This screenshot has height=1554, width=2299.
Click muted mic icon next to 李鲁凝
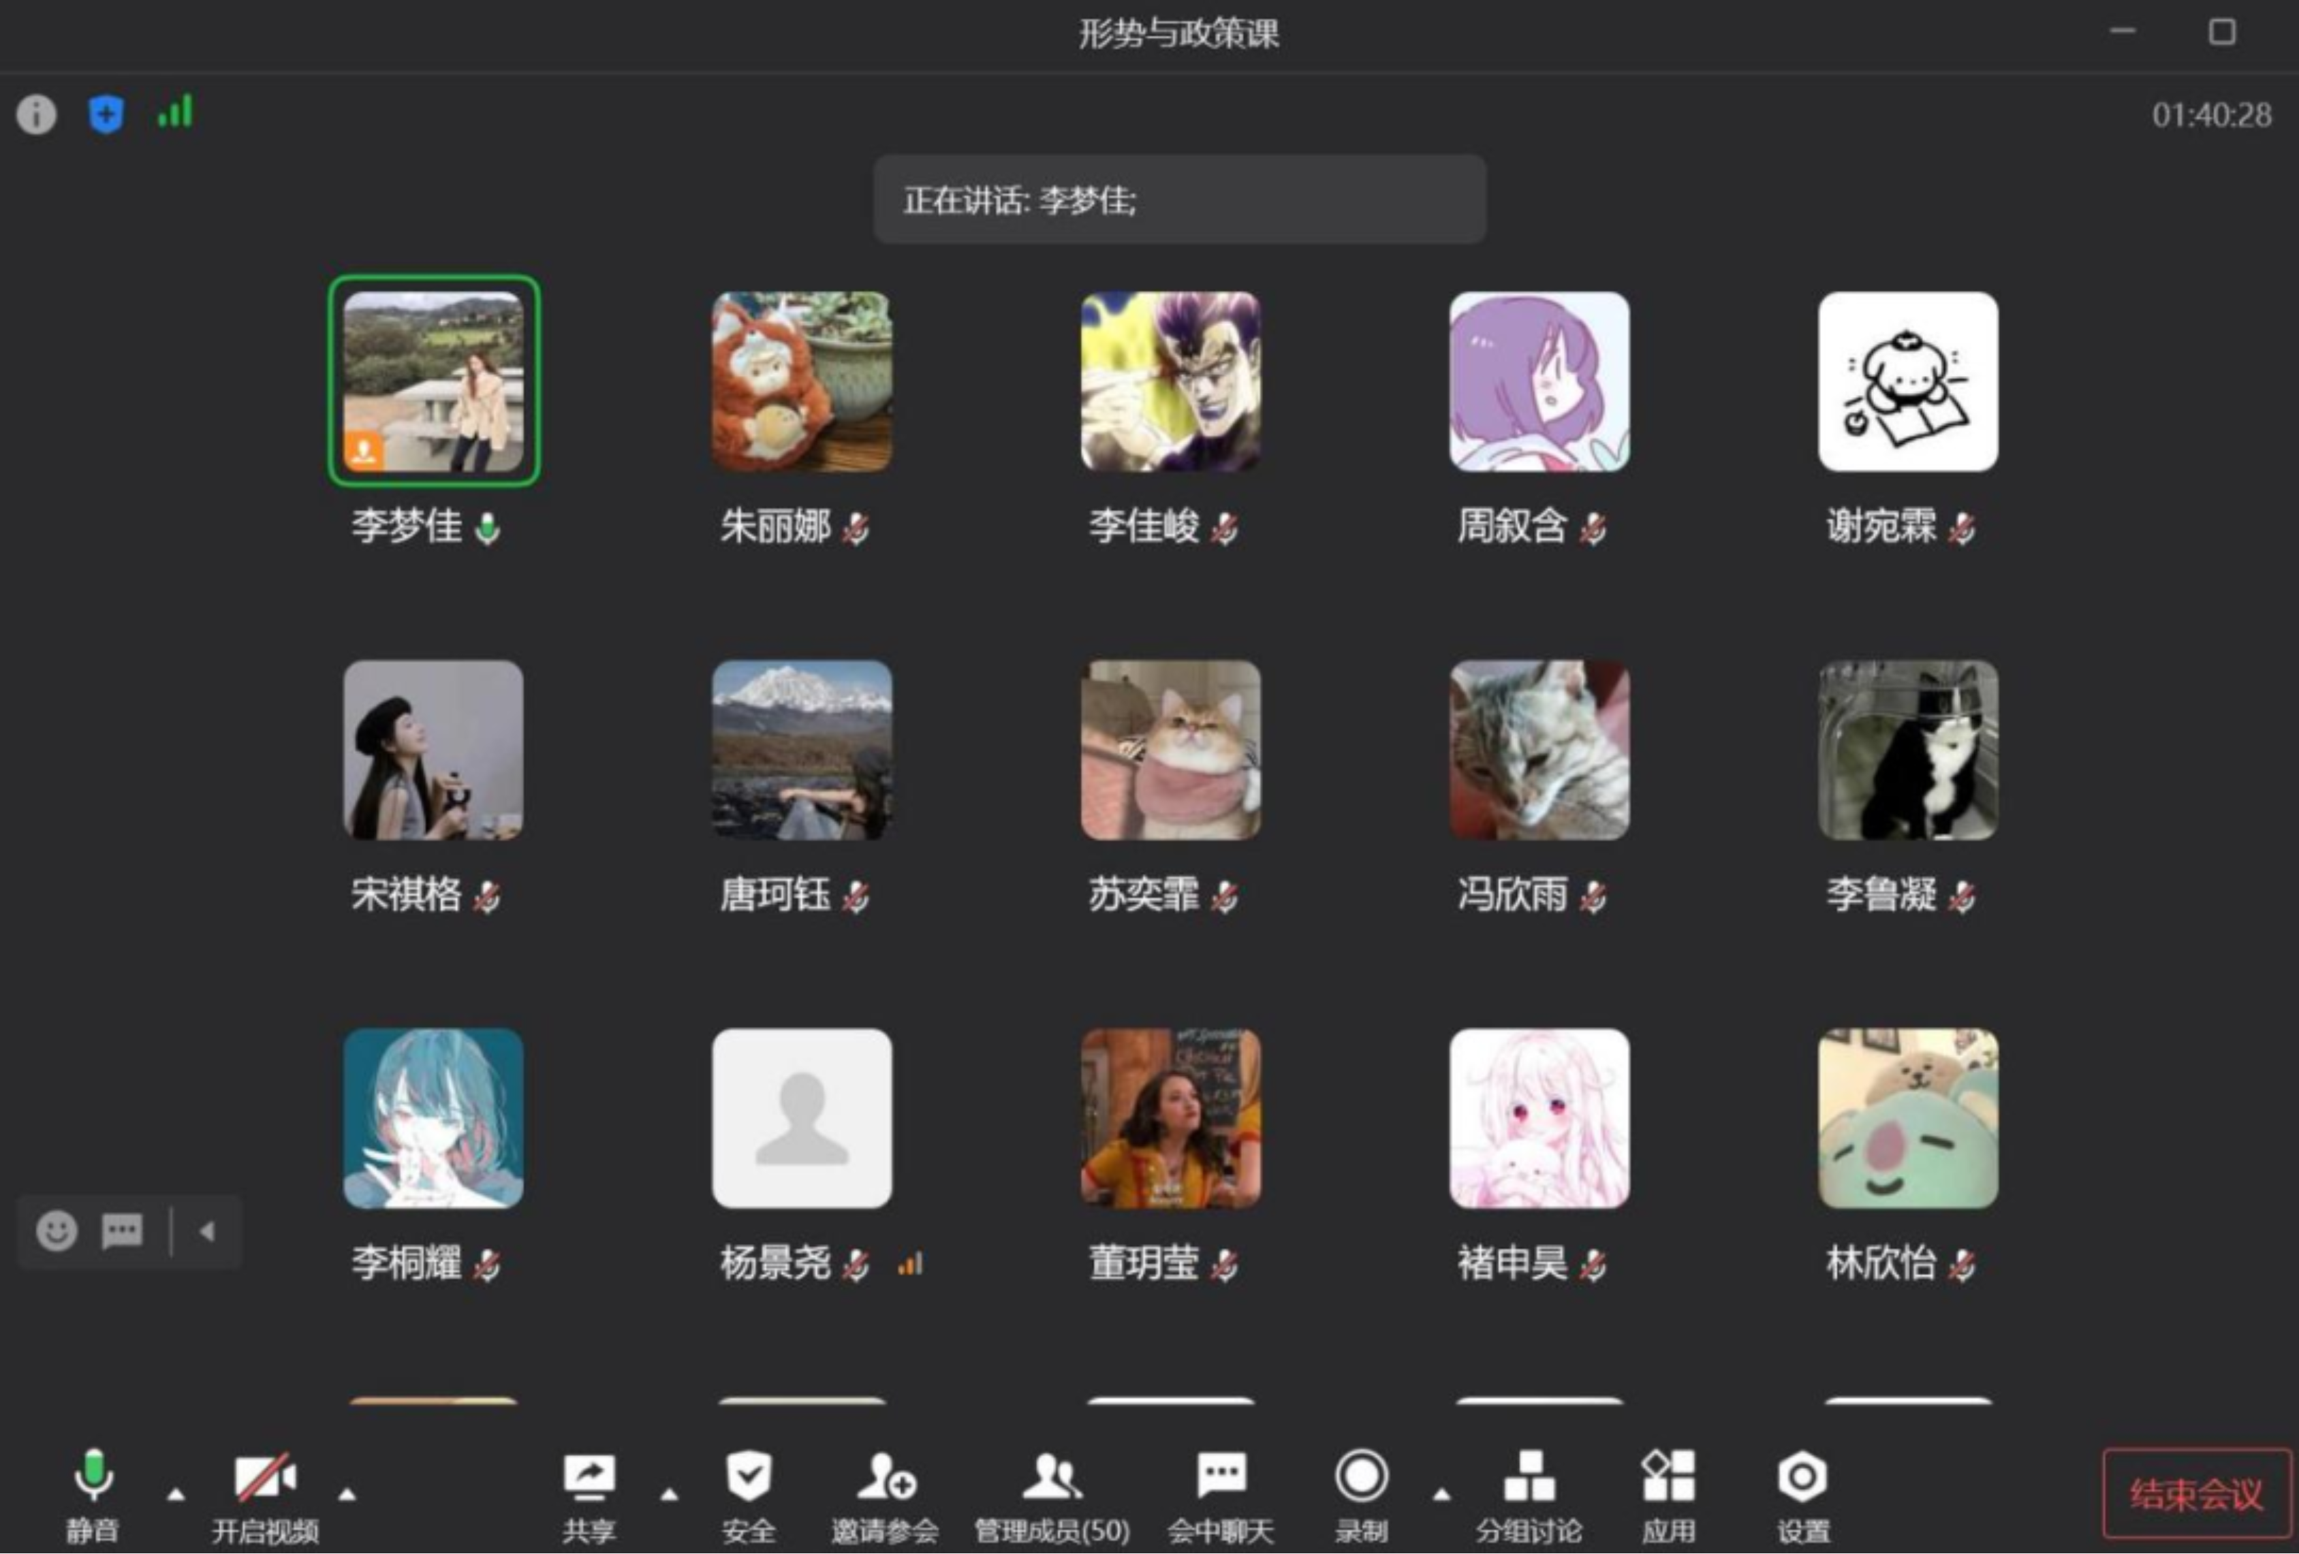[x=1962, y=897]
